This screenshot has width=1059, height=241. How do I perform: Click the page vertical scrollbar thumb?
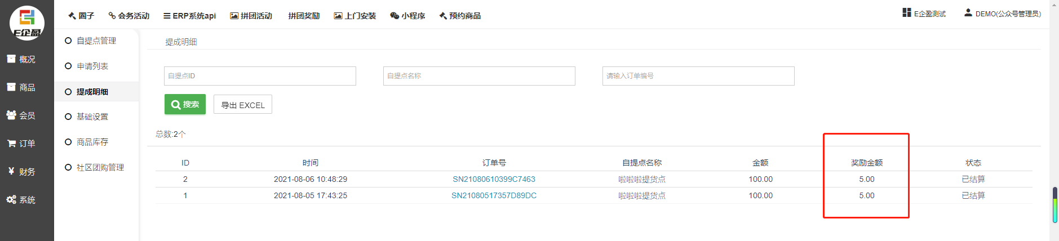point(1054,206)
